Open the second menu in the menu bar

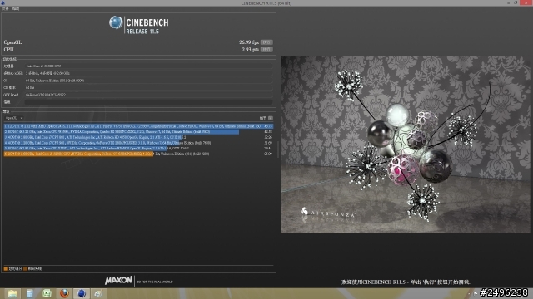16,8
